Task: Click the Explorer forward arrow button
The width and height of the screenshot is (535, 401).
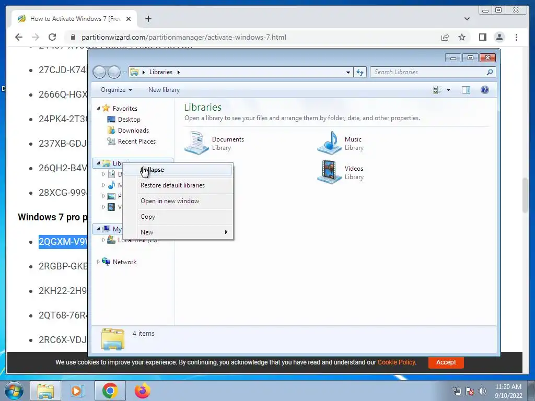Action: pos(114,72)
